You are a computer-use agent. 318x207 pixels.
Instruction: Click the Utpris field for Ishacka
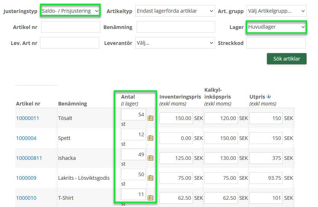tap(266, 158)
